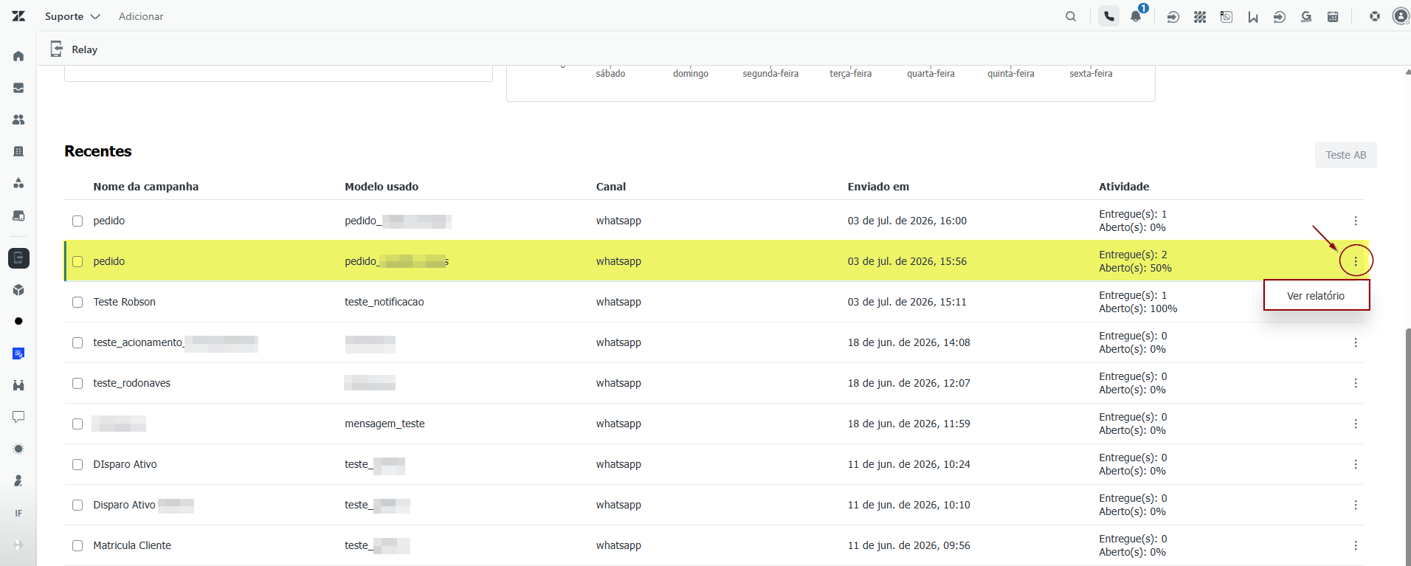This screenshot has height=566, width=1411.
Task: Click the Nome da campanha column header
Action: pos(146,187)
